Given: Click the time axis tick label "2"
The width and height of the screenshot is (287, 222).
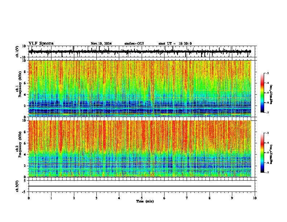Looking at the screenshot, I should tap(74, 198).
